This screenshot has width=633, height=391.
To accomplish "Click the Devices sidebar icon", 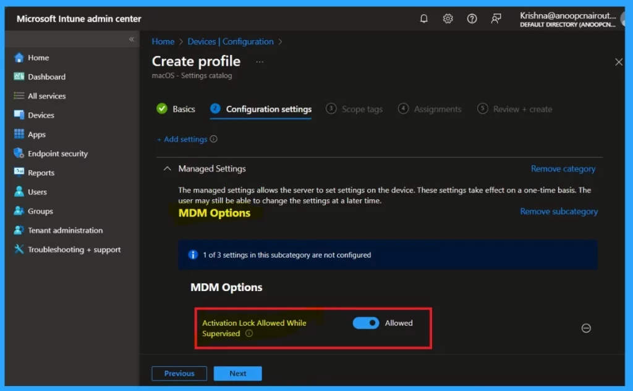I will click(19, 115).
